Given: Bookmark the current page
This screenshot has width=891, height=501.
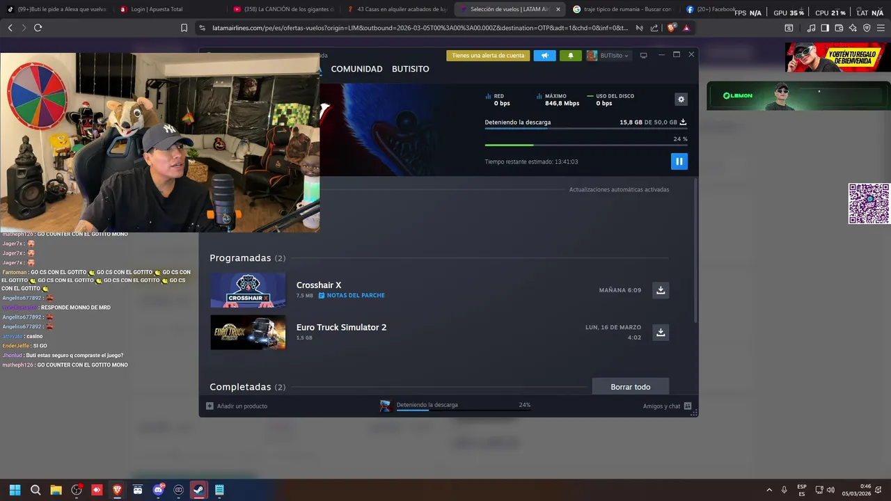Looking at the screenshot, I should coord(184,28).
